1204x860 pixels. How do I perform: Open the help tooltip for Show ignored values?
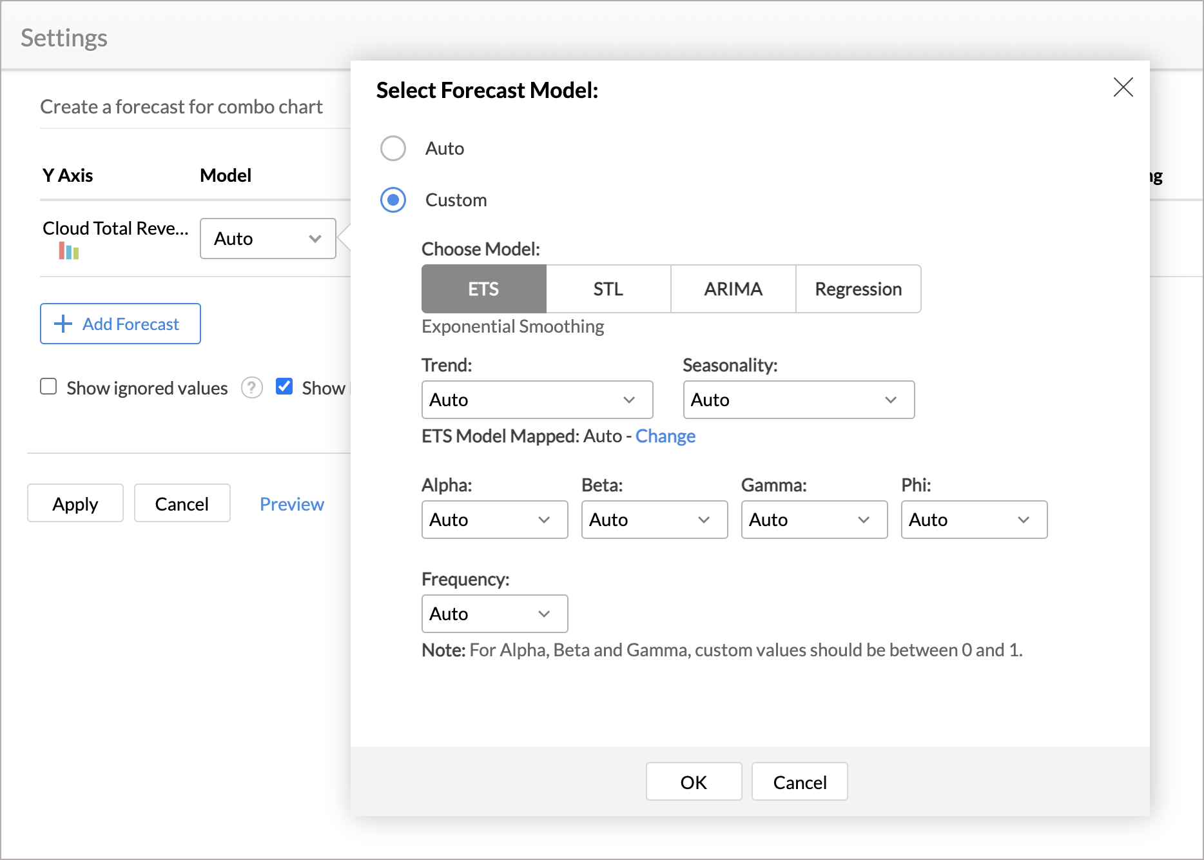coord(251,387)
